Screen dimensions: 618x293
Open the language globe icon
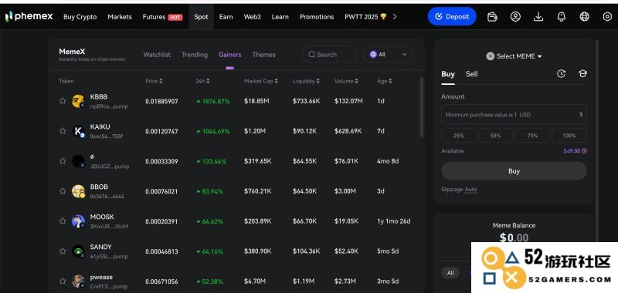[585, 16]
